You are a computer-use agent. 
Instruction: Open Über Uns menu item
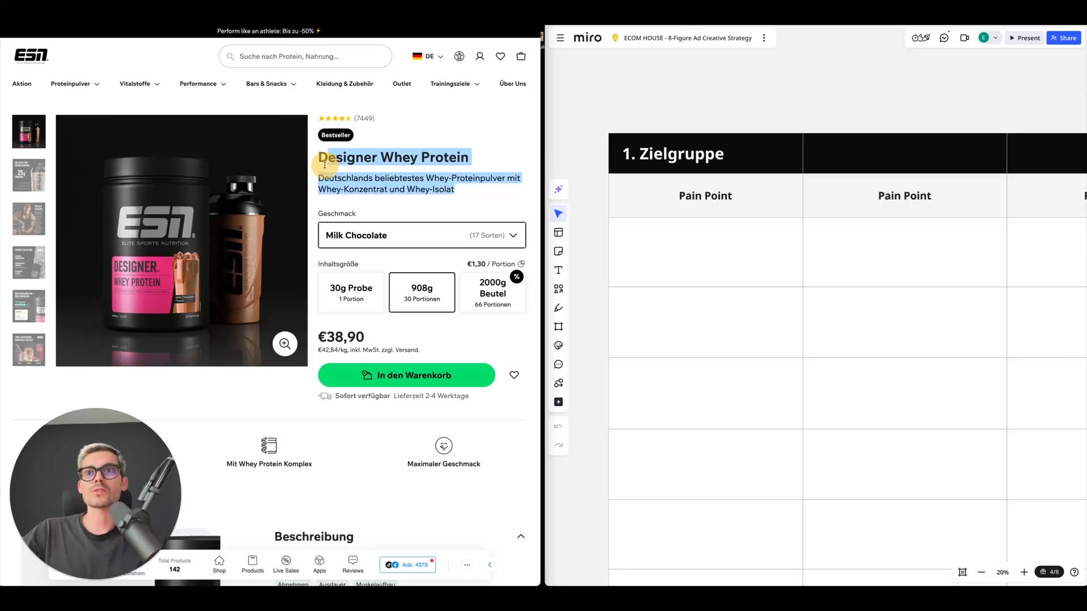pos(512,84)
